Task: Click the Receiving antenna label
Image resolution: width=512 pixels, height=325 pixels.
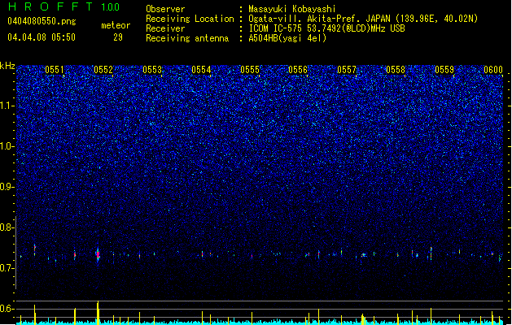Action: (x=187, y=38)
